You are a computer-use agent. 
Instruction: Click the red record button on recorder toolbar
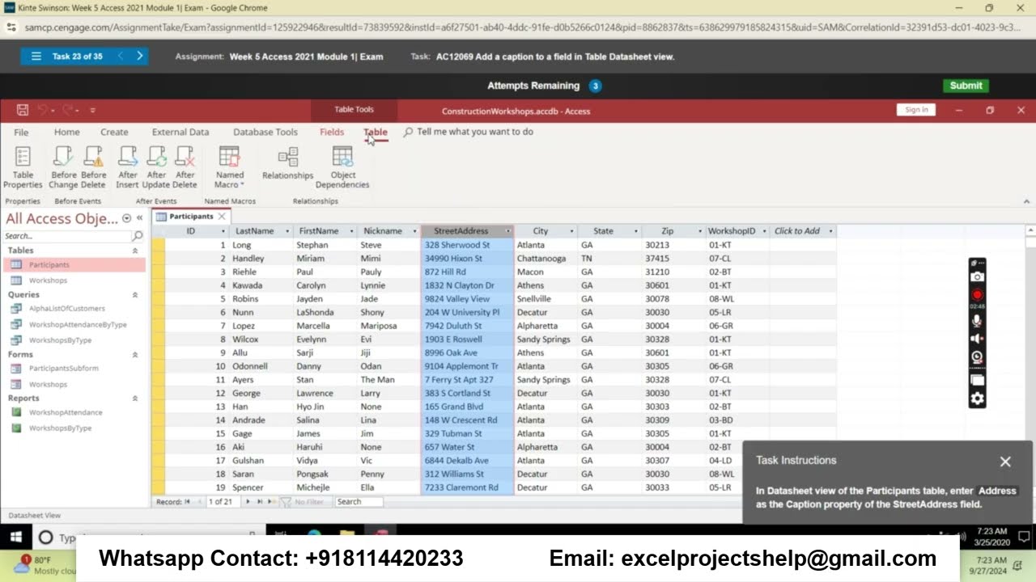point(977,295)
